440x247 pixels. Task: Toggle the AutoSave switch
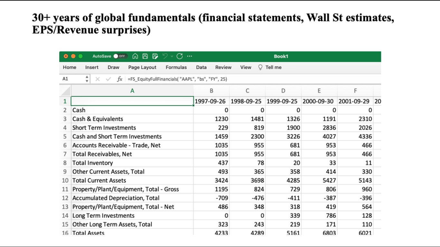tap(120, 56)
